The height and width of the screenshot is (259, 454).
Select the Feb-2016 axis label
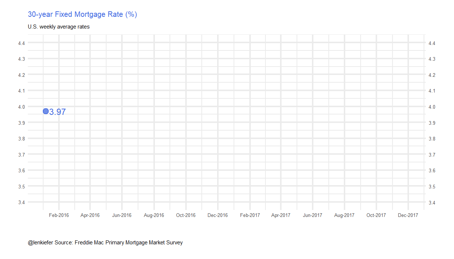pyautogui.click(x=59, y=215)
